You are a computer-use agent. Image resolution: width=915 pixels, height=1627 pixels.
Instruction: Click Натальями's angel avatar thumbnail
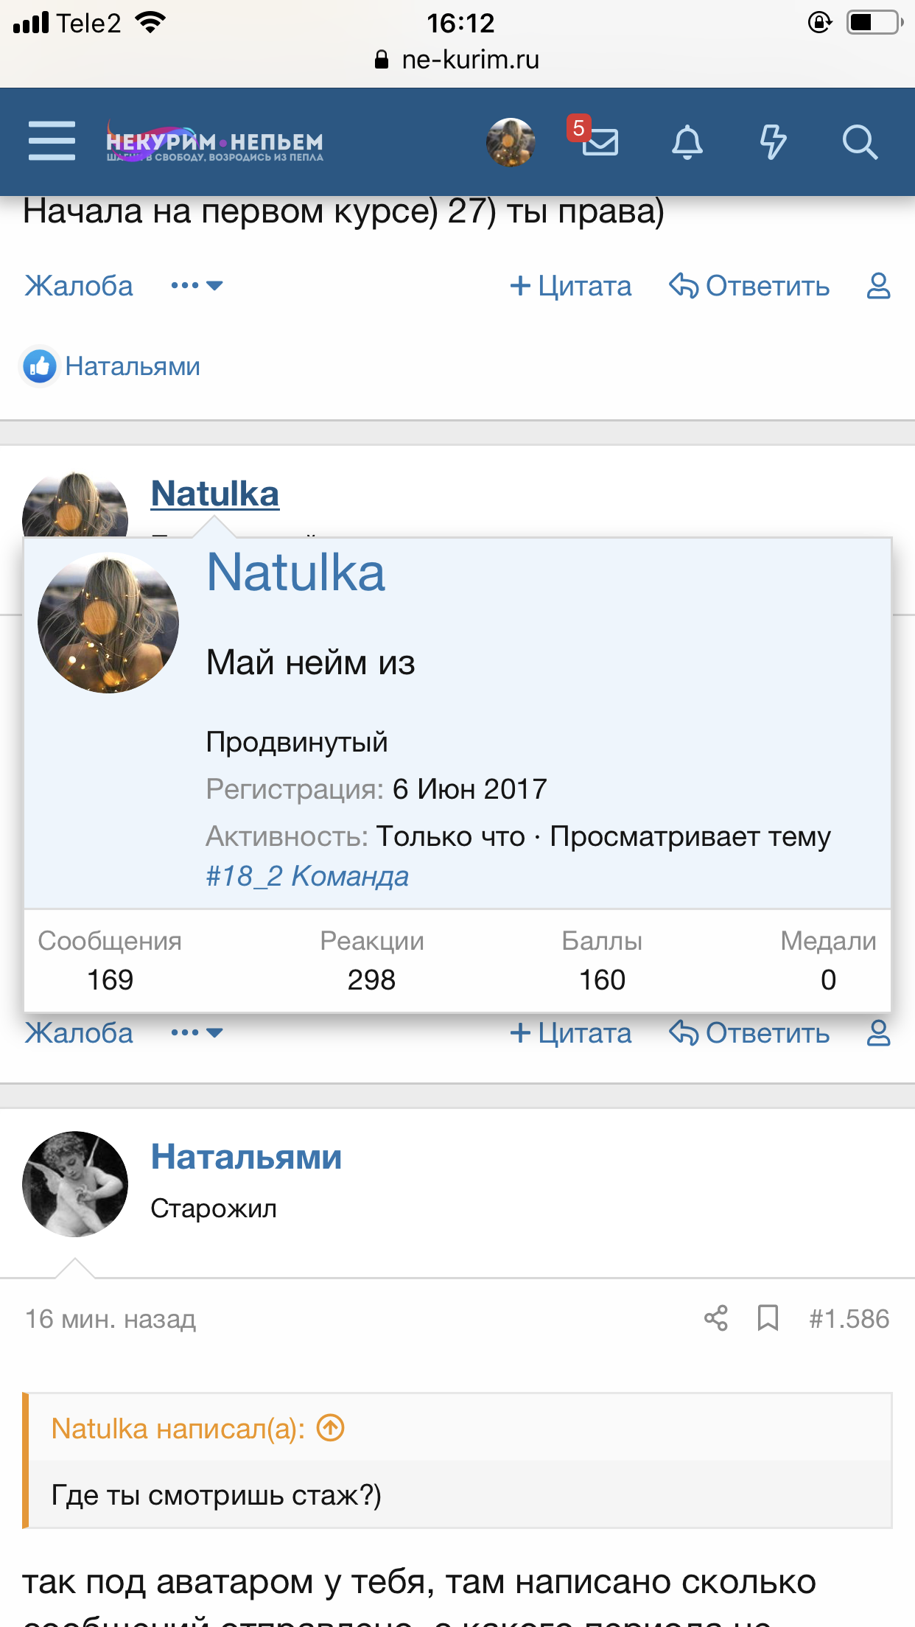click(x=75, y=1183)
